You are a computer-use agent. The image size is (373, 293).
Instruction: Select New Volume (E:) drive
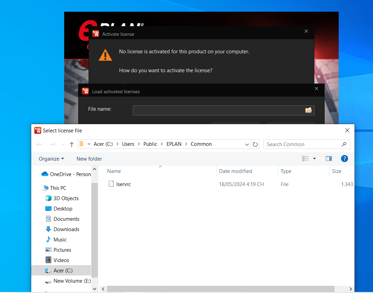[72, 281]
